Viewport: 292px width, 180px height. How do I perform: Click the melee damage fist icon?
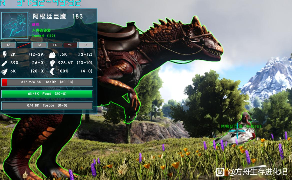[52, 63]
